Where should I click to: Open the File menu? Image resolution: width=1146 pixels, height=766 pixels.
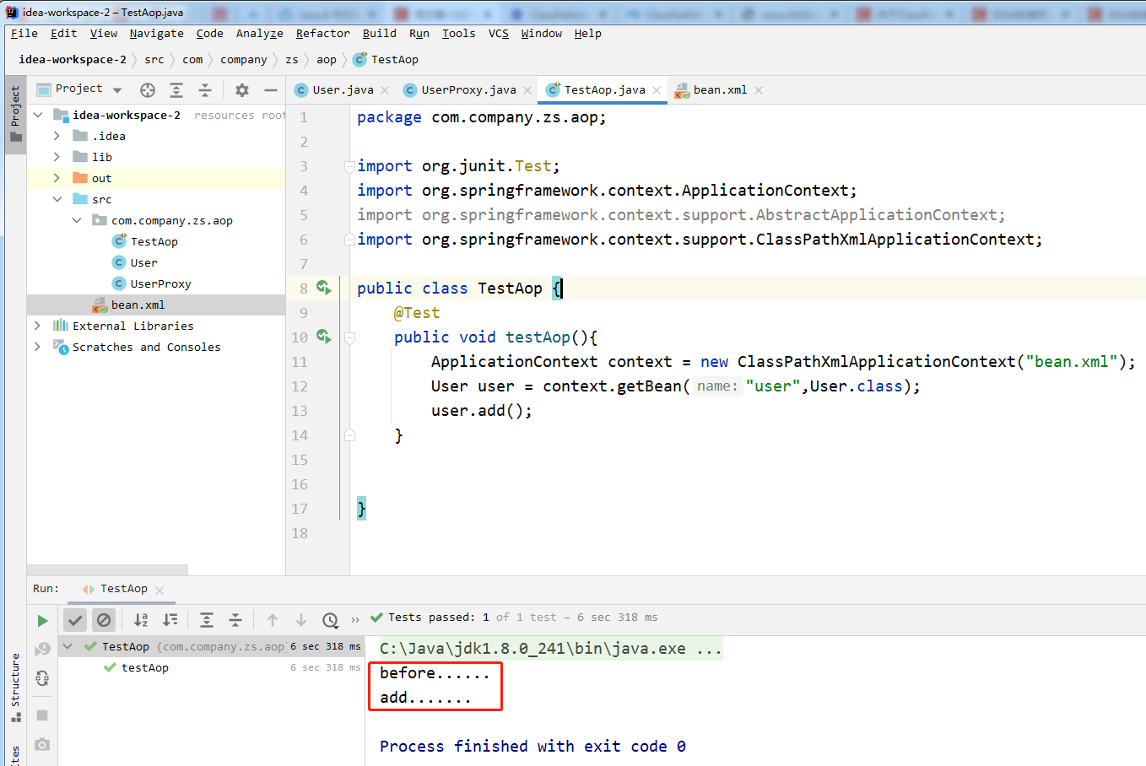[x=24, y=33]
